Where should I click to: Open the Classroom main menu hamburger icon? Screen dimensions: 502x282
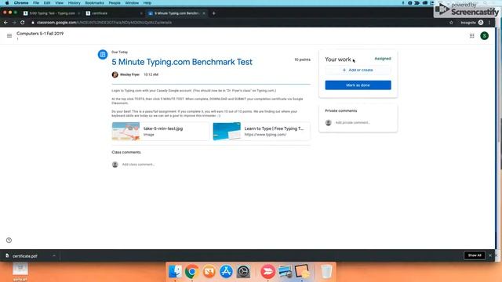pos(9,36)
